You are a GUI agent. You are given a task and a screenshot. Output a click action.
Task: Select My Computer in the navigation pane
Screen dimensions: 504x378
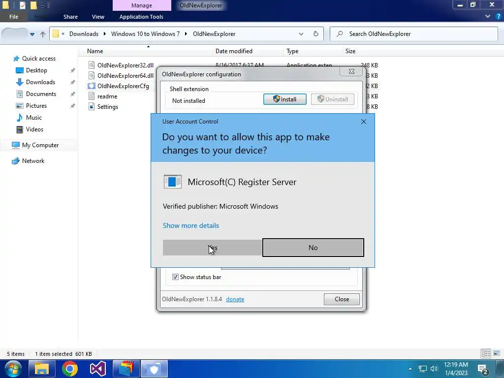pyautogui.click(x=40, y=145)
